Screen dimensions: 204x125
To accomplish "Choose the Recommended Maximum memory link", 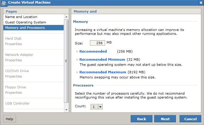I will pyautogui.click(x=103, y=72).
